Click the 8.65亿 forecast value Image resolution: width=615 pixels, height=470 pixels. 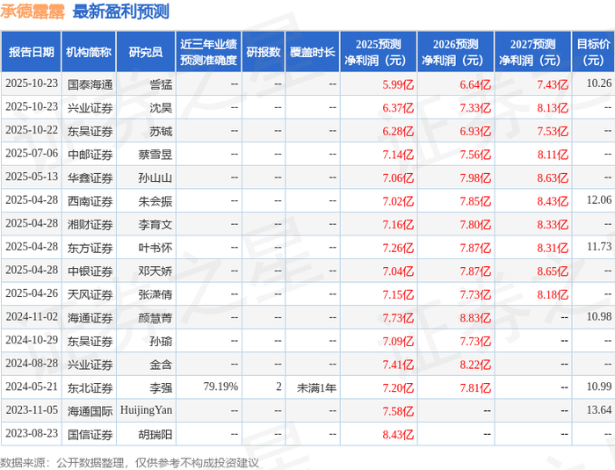coord(553,271)
